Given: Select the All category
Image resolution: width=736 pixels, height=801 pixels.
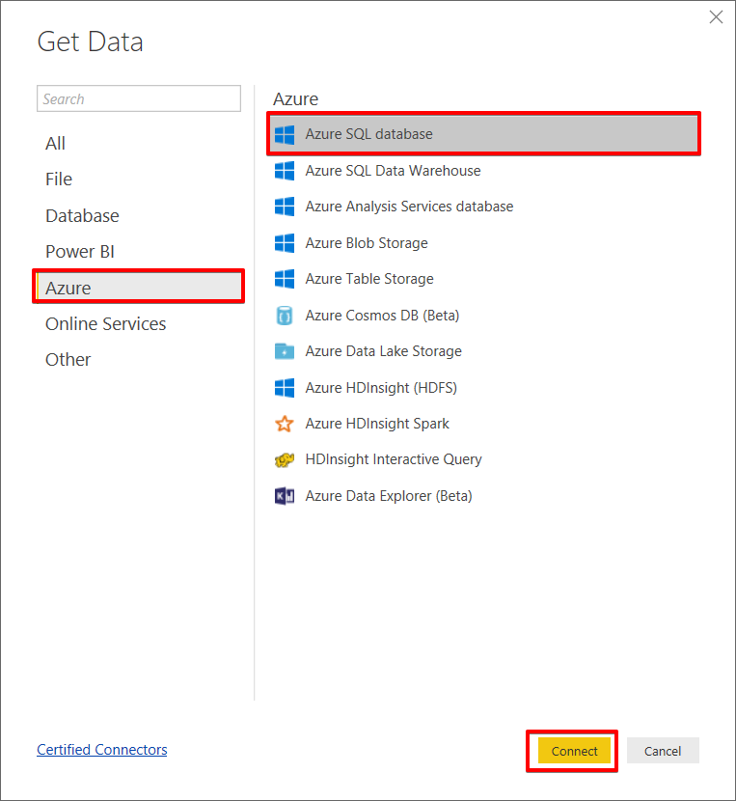Looking at the screenshot, I should [56, 144].
